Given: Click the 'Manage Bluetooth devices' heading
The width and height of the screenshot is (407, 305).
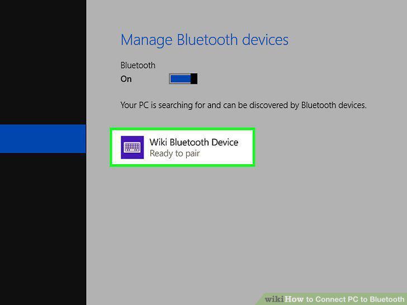Looking at the screenshot, I should pyautogui.click(x=205, y=40).
